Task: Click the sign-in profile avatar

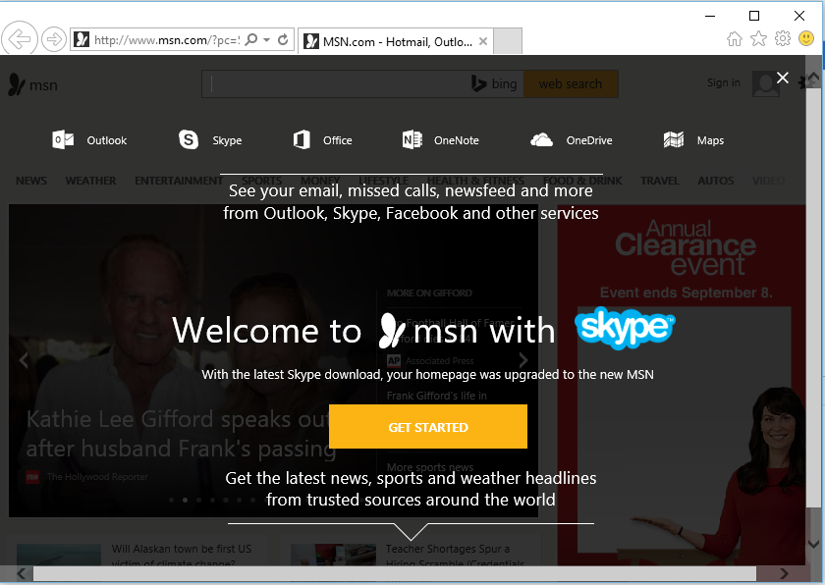Action: coord(765,83)
